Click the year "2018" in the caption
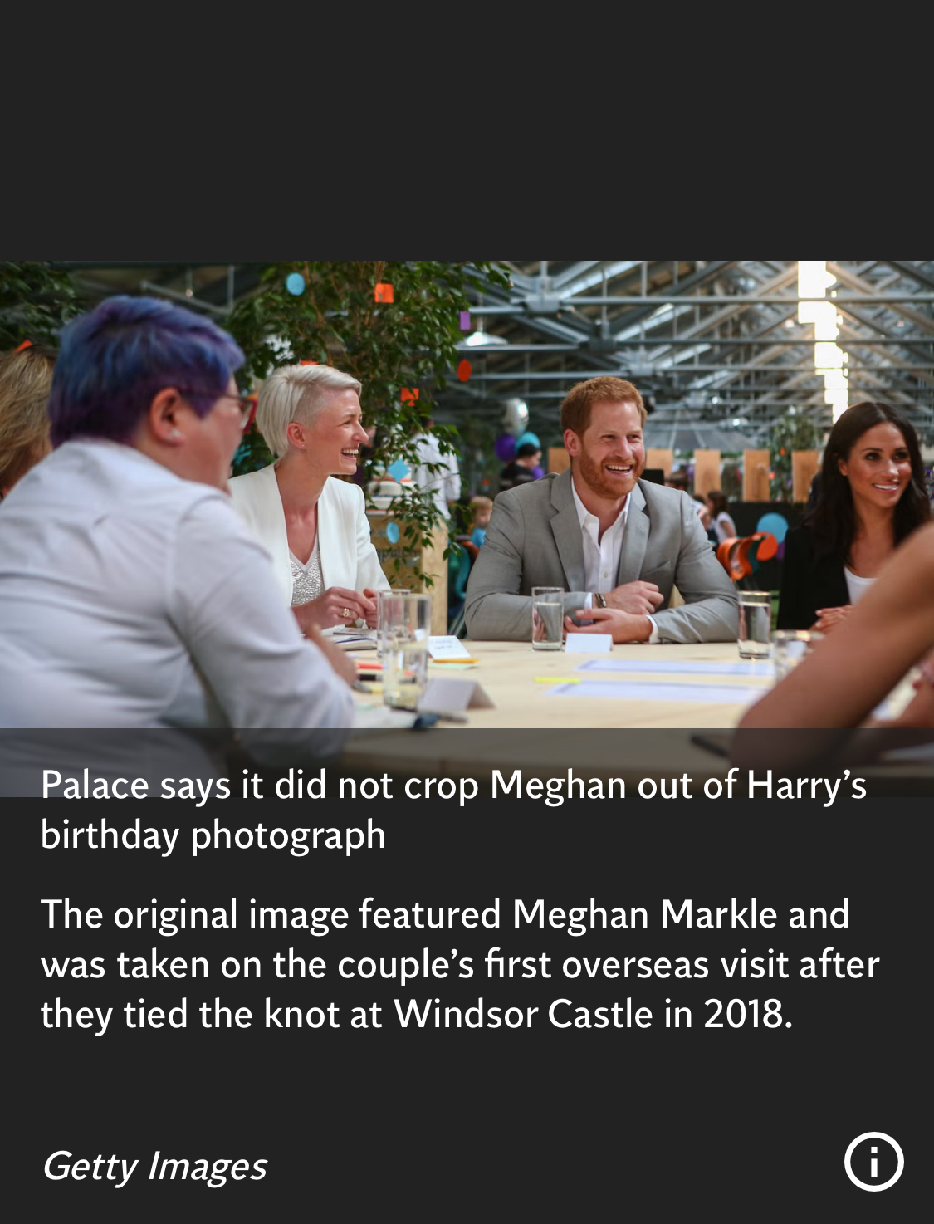This screenshot has height=1224, width=934. (742, 1014)
